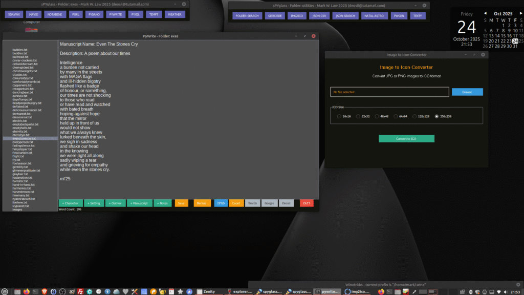
Task: Start the IMG2ICO utility
Action: coord(297,15)
